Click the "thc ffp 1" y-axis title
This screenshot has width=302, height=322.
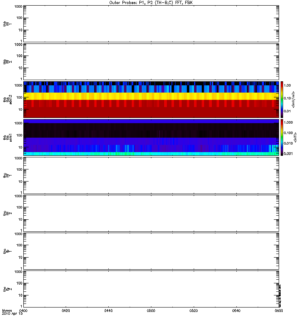coord(8,251)
